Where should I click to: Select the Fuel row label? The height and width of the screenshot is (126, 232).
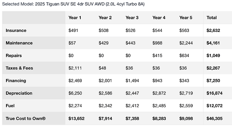(x=10, y=106)
